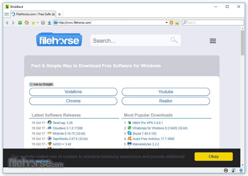Click the user monitor status bar icon

234,170
